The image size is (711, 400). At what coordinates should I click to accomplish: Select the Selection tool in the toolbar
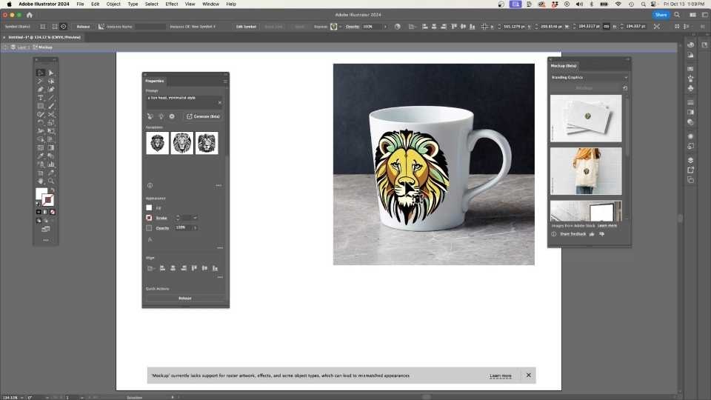coord(40,73)
